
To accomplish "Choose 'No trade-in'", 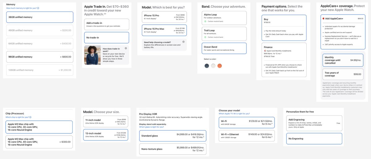I will (x=106, y=38).
